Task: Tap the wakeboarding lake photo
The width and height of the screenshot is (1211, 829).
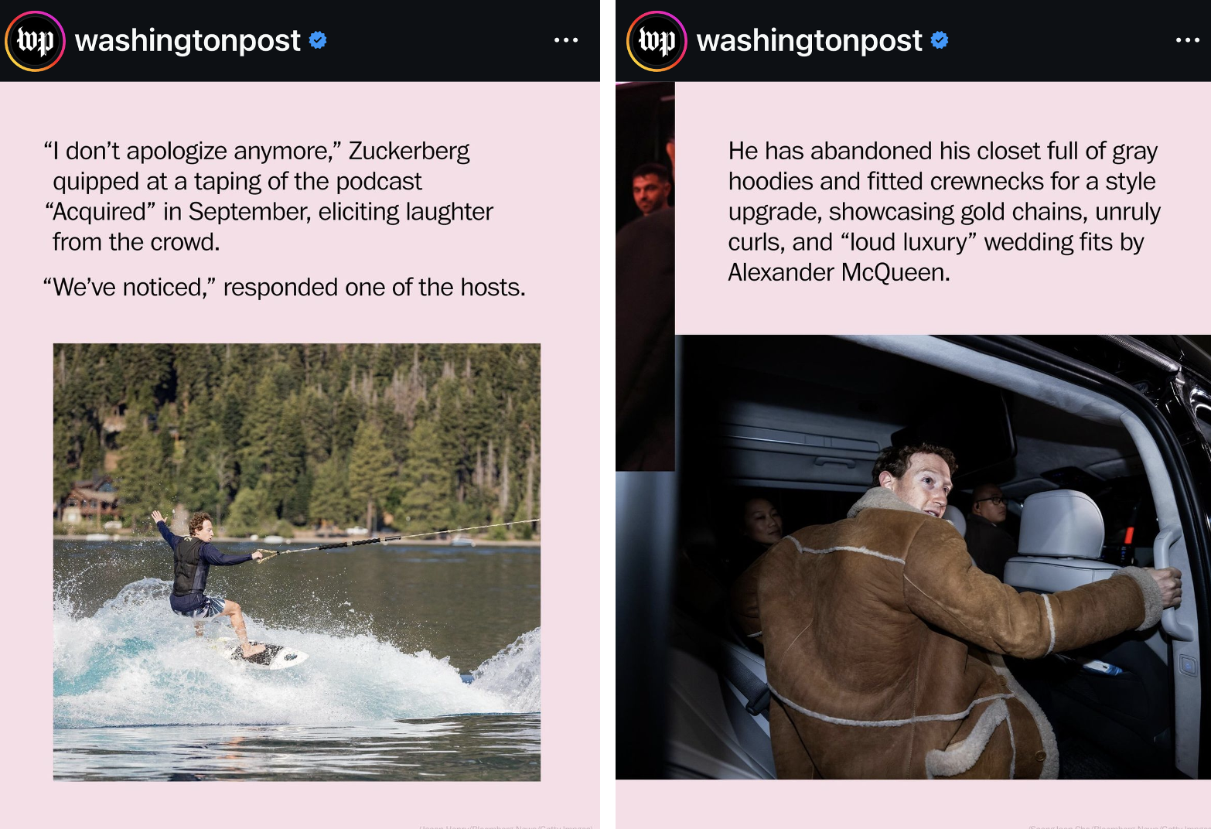Action: (297, 562)
